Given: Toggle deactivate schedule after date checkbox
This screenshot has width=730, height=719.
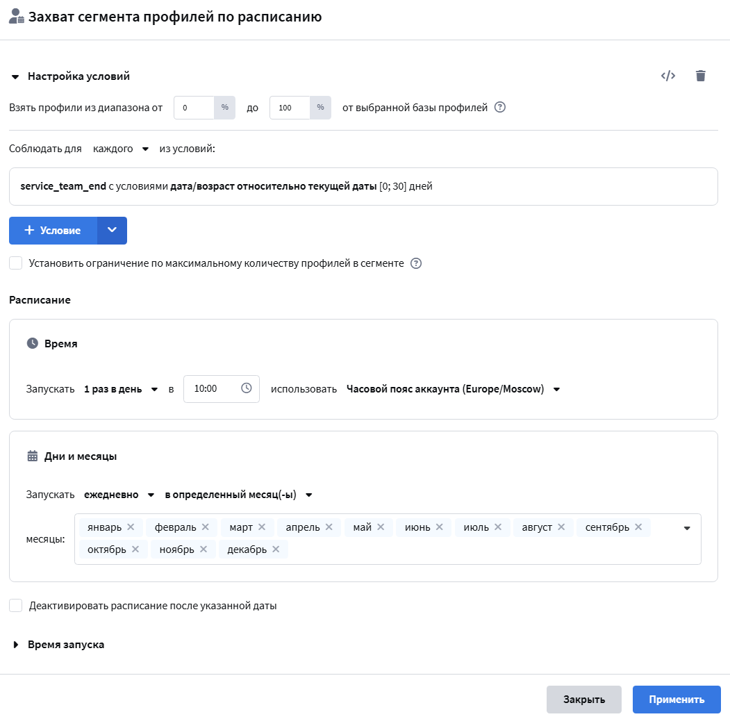Looking at the screenshot, I should (16, 605).
